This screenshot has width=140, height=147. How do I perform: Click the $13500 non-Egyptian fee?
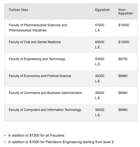click(x=124, y=42)
